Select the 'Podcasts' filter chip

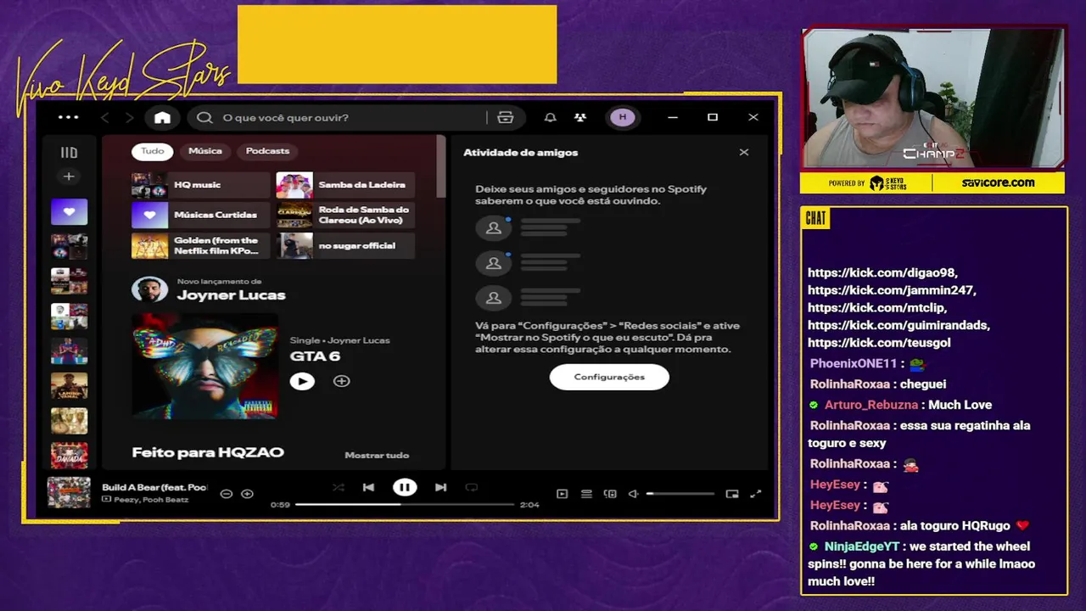tap(267, 151)
